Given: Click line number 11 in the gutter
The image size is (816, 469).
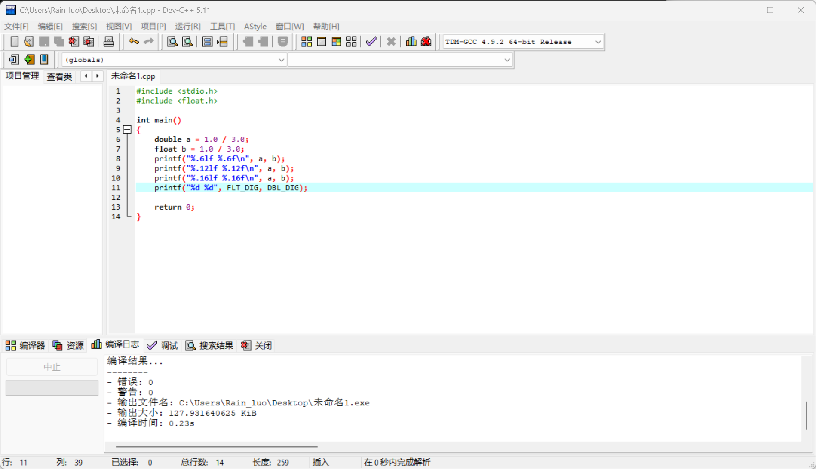Looking at the screenshot, I should [116, 188].
